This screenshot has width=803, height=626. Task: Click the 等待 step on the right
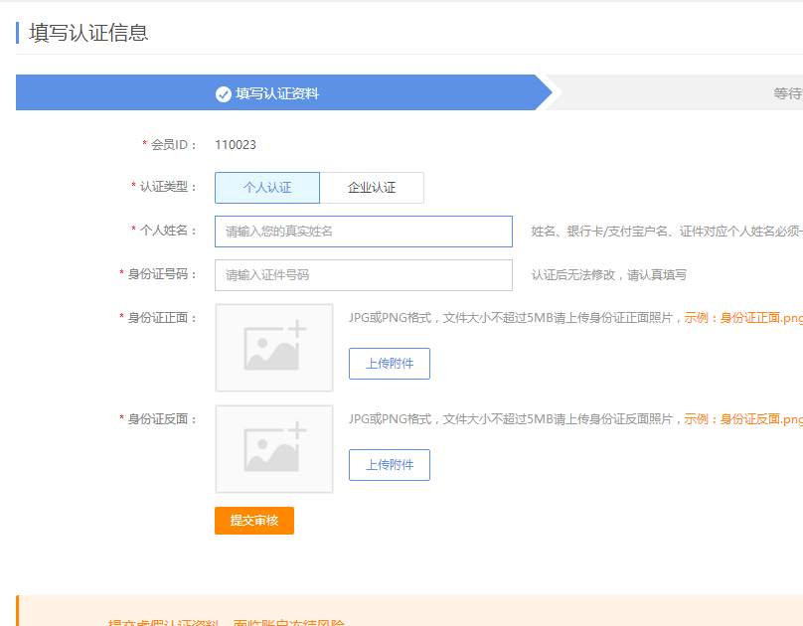(x=787, y=91)
